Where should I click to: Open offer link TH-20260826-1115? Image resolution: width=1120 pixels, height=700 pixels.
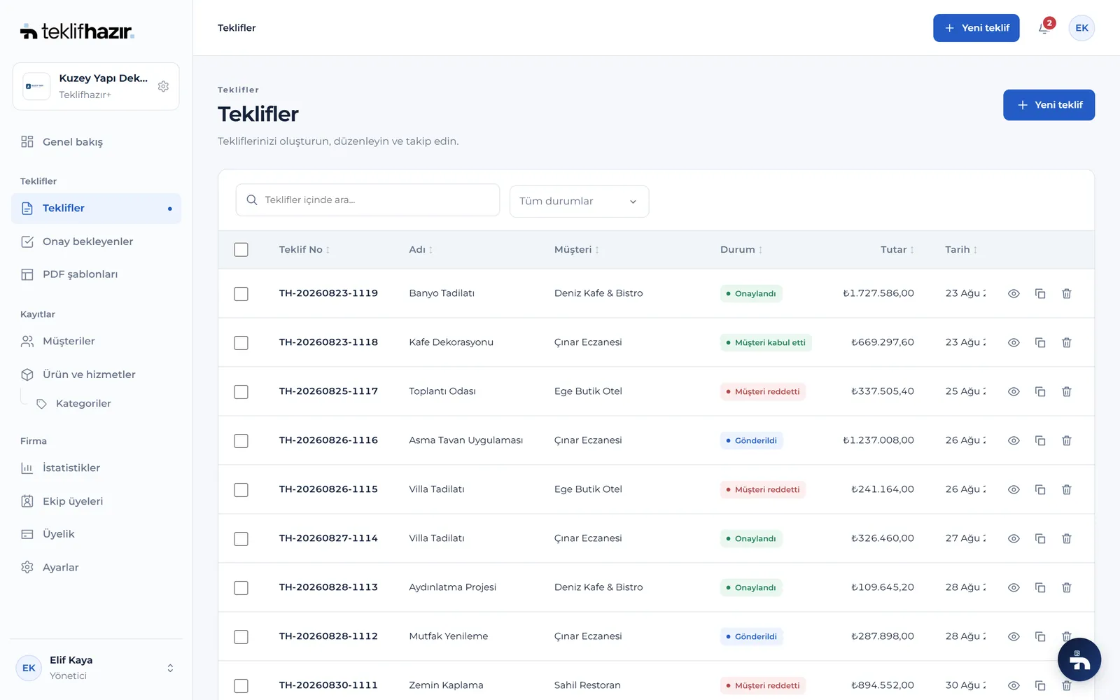[x=328, y=489]
